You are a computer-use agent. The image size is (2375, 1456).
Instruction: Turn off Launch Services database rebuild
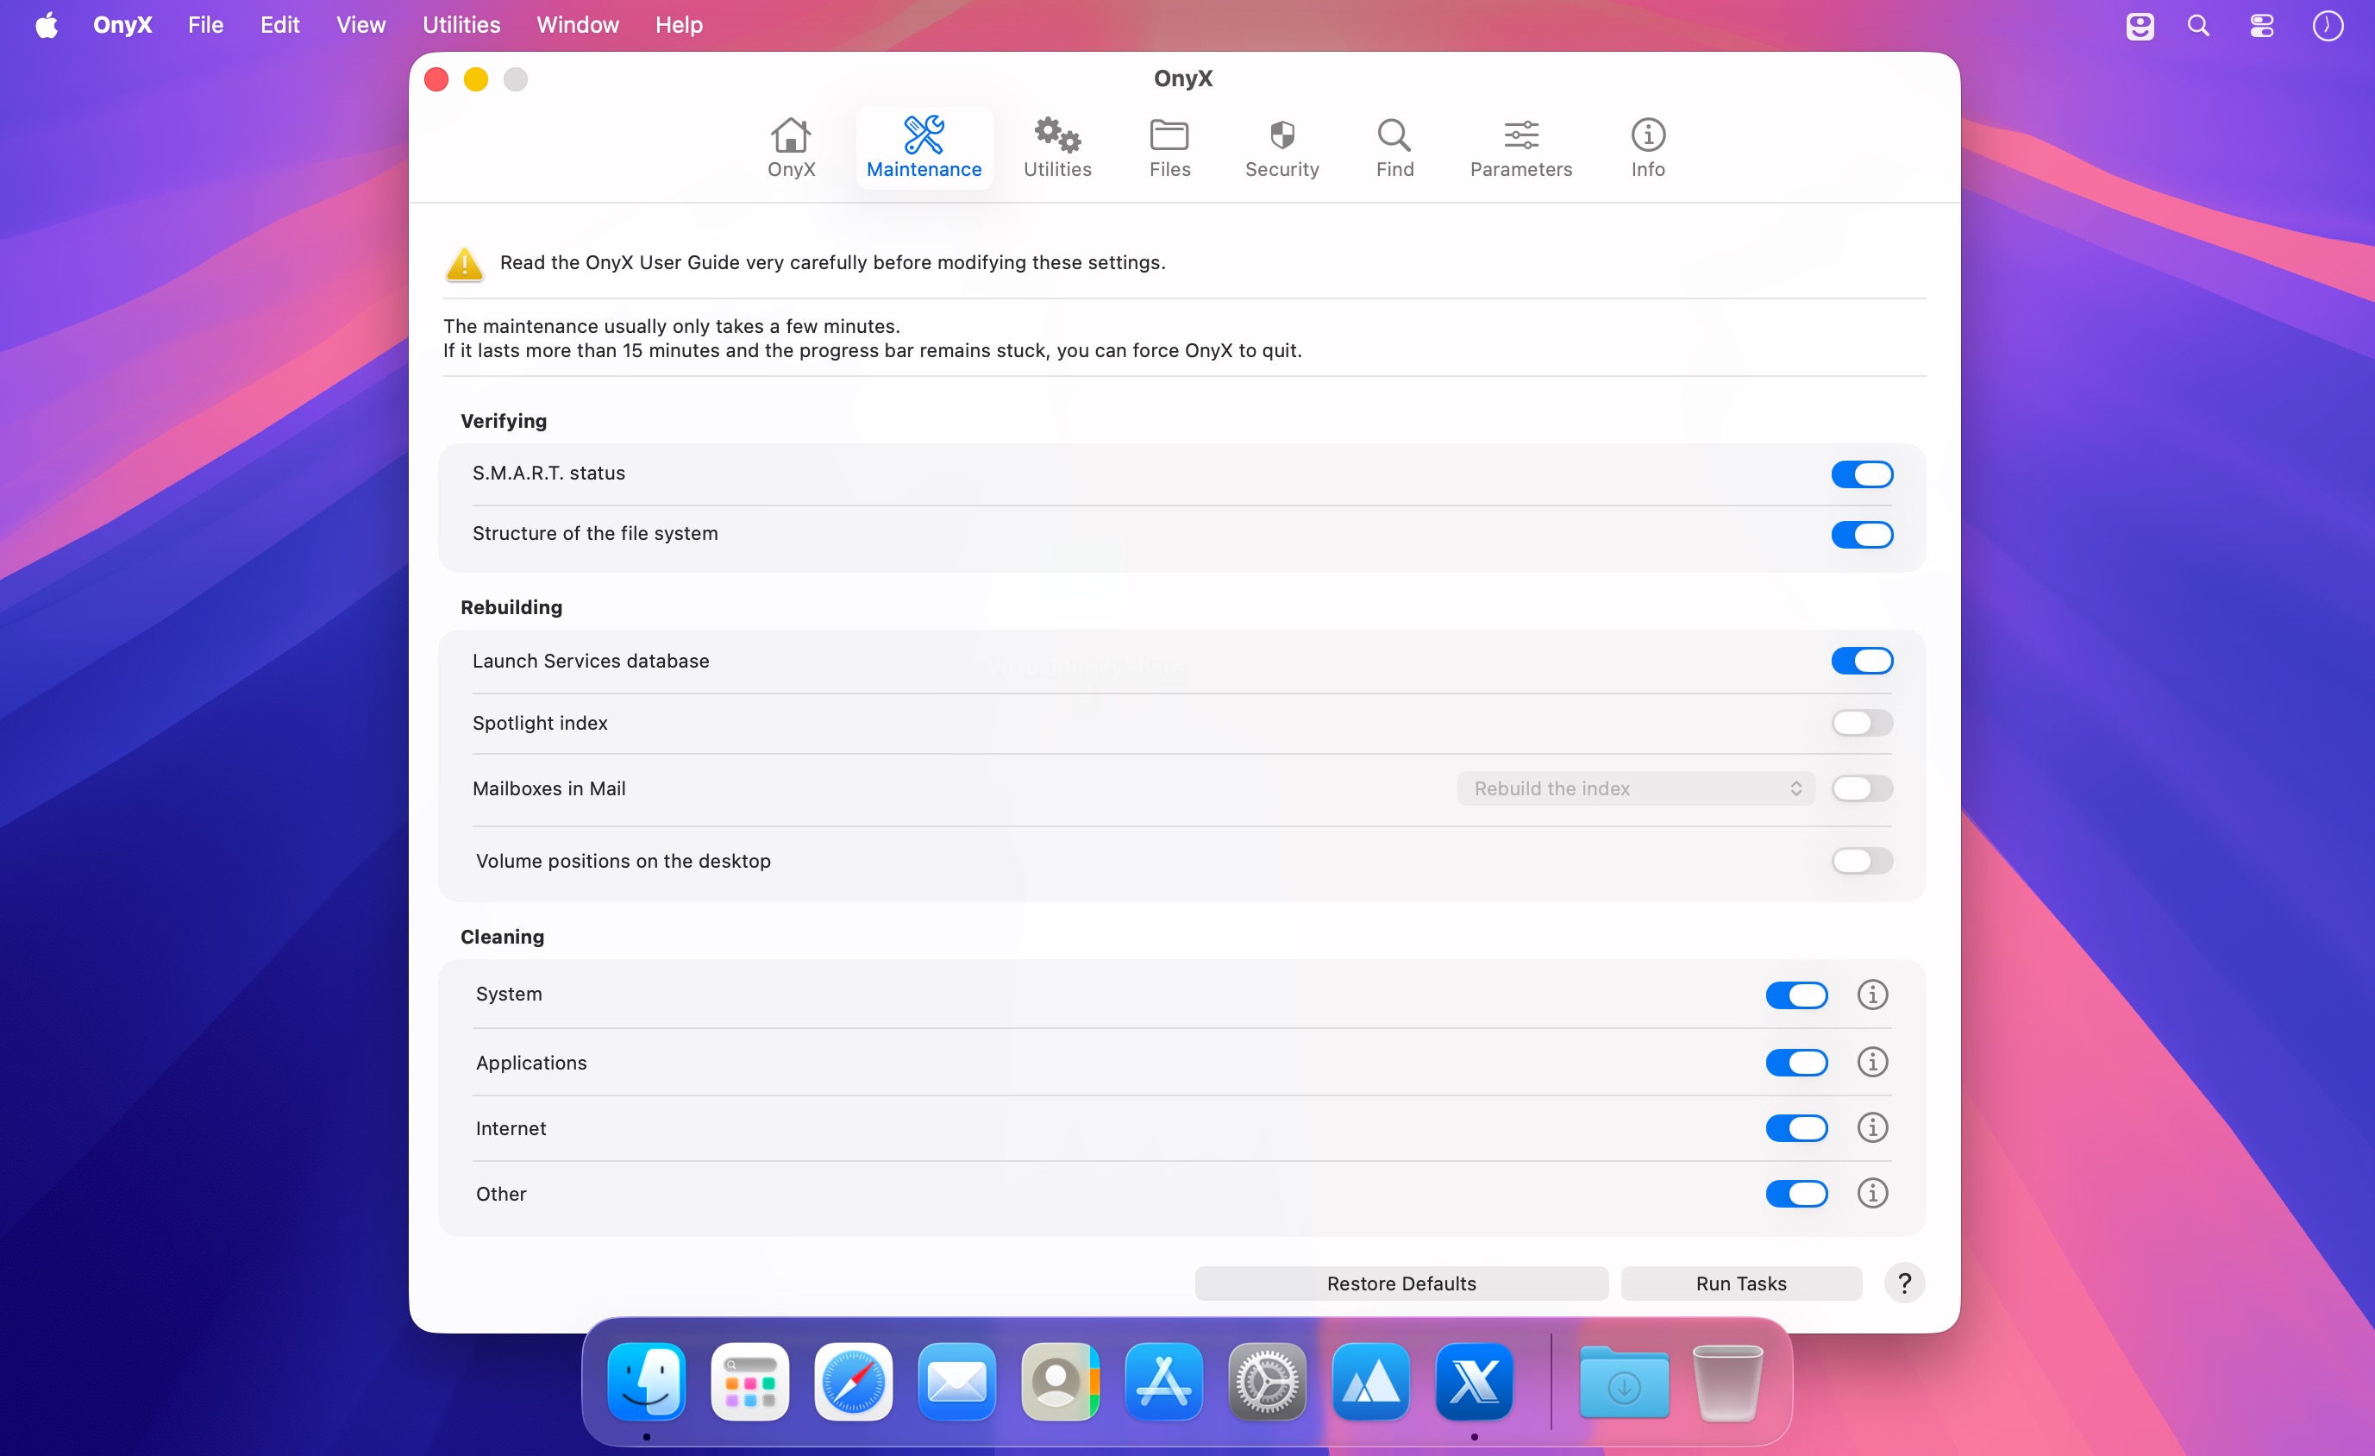[1861, 661]
